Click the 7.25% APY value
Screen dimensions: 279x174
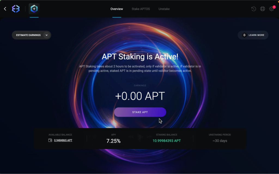[x=113, y=141]
